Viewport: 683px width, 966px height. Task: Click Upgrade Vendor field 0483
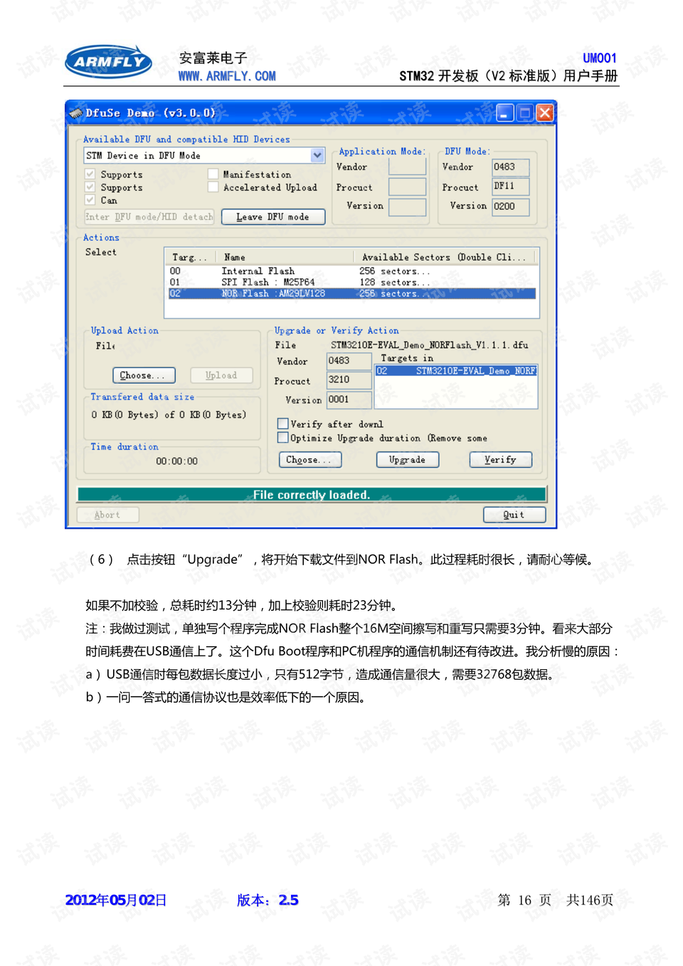349,361
